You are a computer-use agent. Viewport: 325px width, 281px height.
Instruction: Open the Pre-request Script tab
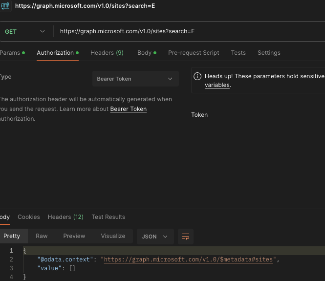194,53
